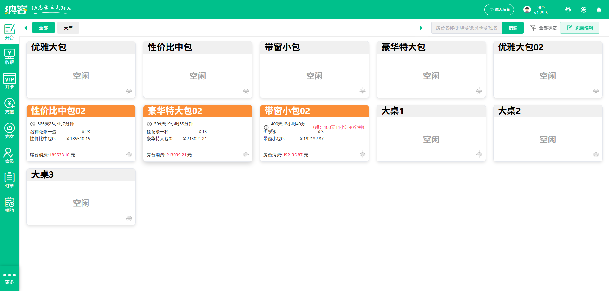Click the right arrow to scroll areas
This screenshot has height=291, width=609.
(x=421, y=28)
